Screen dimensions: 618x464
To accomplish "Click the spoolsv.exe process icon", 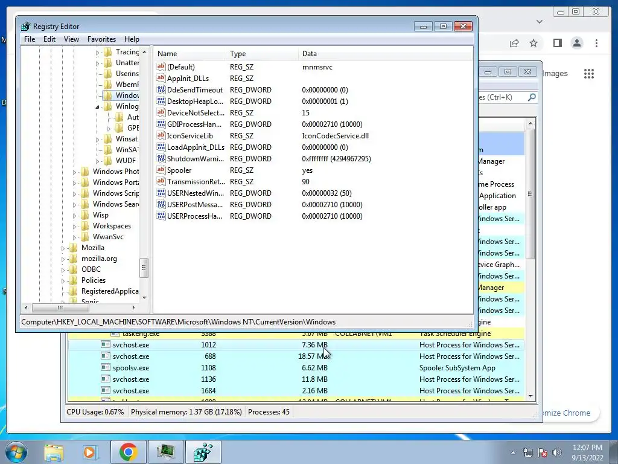I will [x=105, y=368].
